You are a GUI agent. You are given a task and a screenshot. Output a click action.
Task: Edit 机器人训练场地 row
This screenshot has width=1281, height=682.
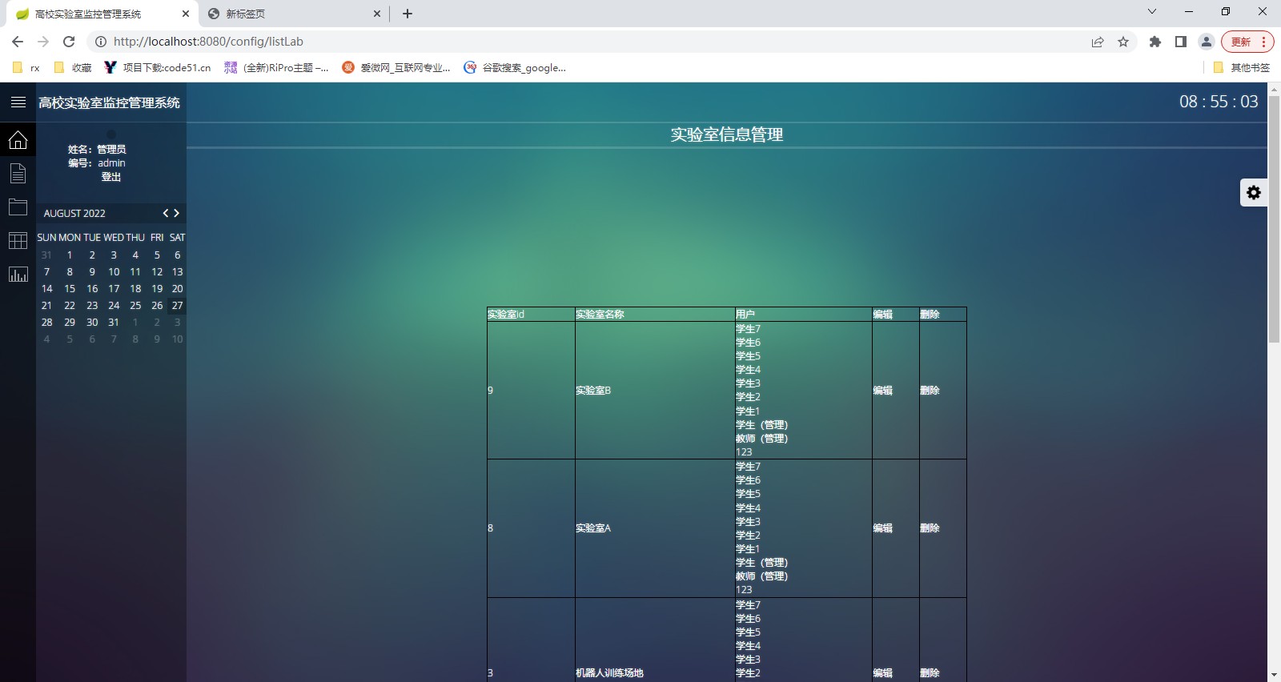(882, 673)
